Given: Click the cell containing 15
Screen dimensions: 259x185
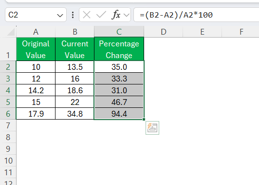Looking at the screenshot, I should (36, 102).
